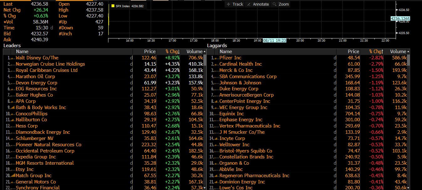
Task: Open sparkline icon next to Incyte Corp
Action: (x=216, y=138)
